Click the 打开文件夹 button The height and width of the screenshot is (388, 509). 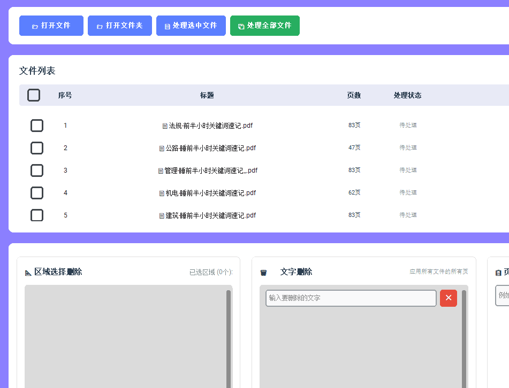click(120, 26)
